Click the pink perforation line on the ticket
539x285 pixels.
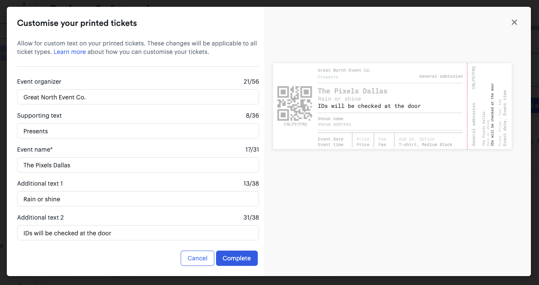[467, 106]
